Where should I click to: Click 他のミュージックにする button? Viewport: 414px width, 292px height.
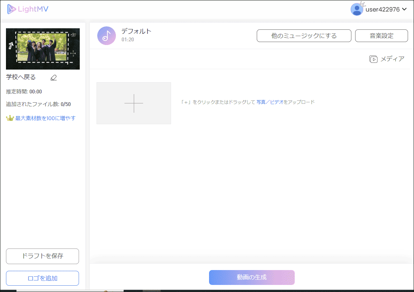304,36
